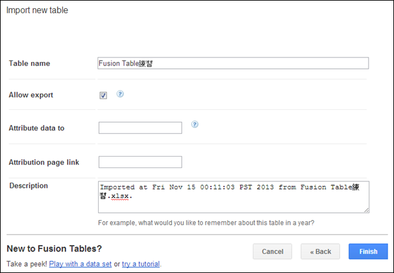Image resolution: width=394 pixels, height=273 pixels.
Task: Click the help icon beside Attribute data to
Action: tap(195, 124)
